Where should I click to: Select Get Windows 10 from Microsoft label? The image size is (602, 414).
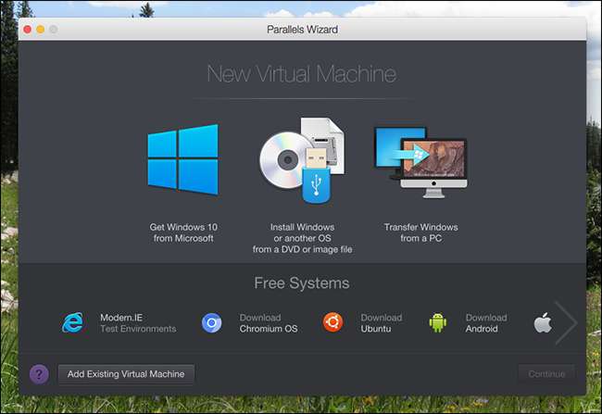[x=183, y=232]
